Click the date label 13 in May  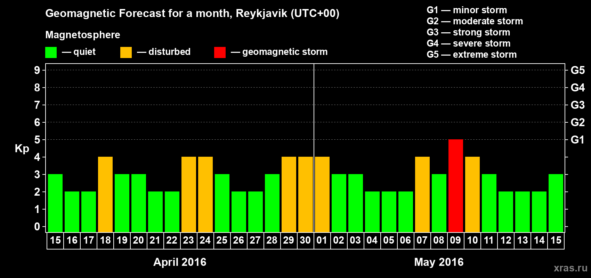tap(523, 240)
